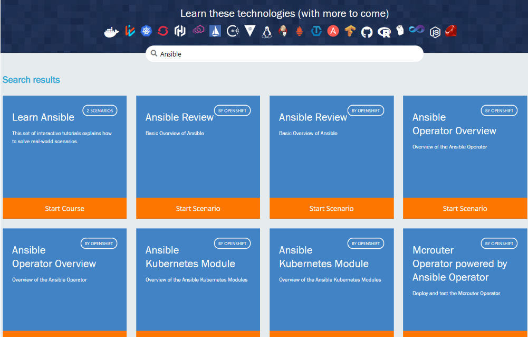
Task: Select the Node.js JS hexagon icon
Action: coord(435,32)
